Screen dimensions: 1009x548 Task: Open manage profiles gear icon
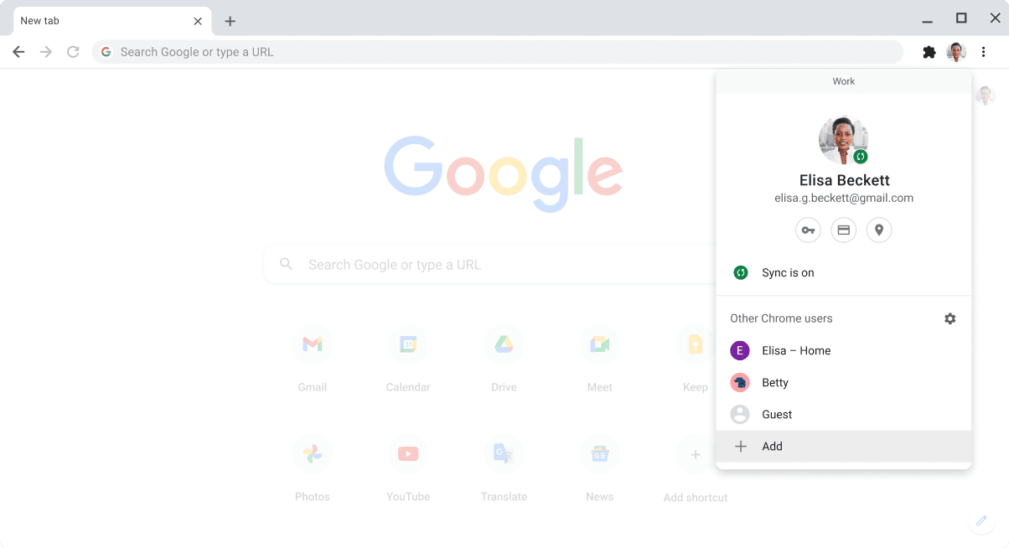[949, 318]
